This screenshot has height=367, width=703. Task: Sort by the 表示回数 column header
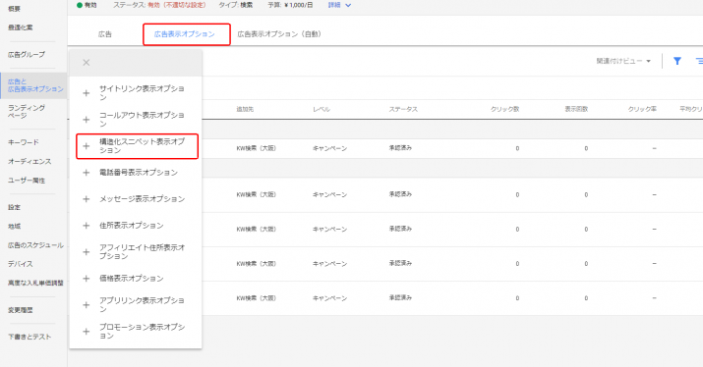576,109
